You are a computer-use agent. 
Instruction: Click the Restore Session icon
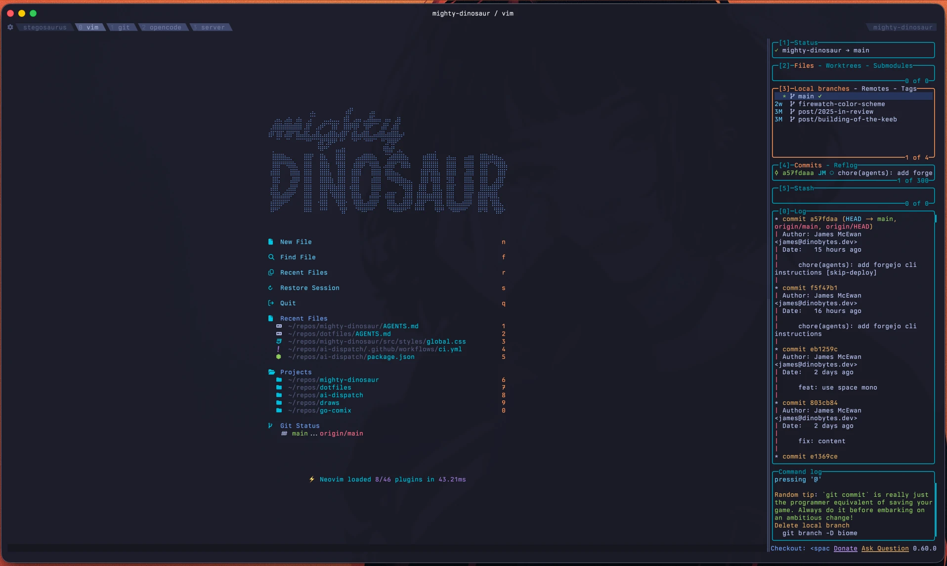coord(271,288)
